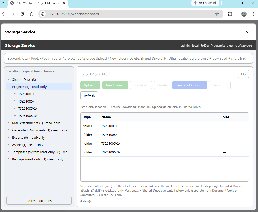
Task: Expand the TS261001/ tree folder arrow
Action: coord(15,94)
